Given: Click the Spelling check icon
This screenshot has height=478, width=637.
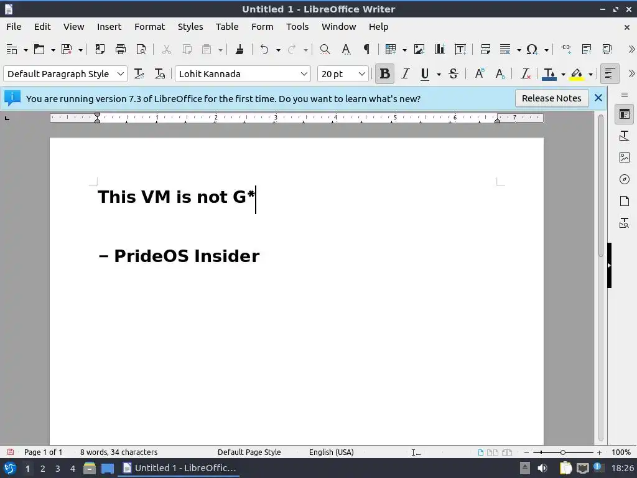Looking at the screenshot, I should (x=346, y=50).
